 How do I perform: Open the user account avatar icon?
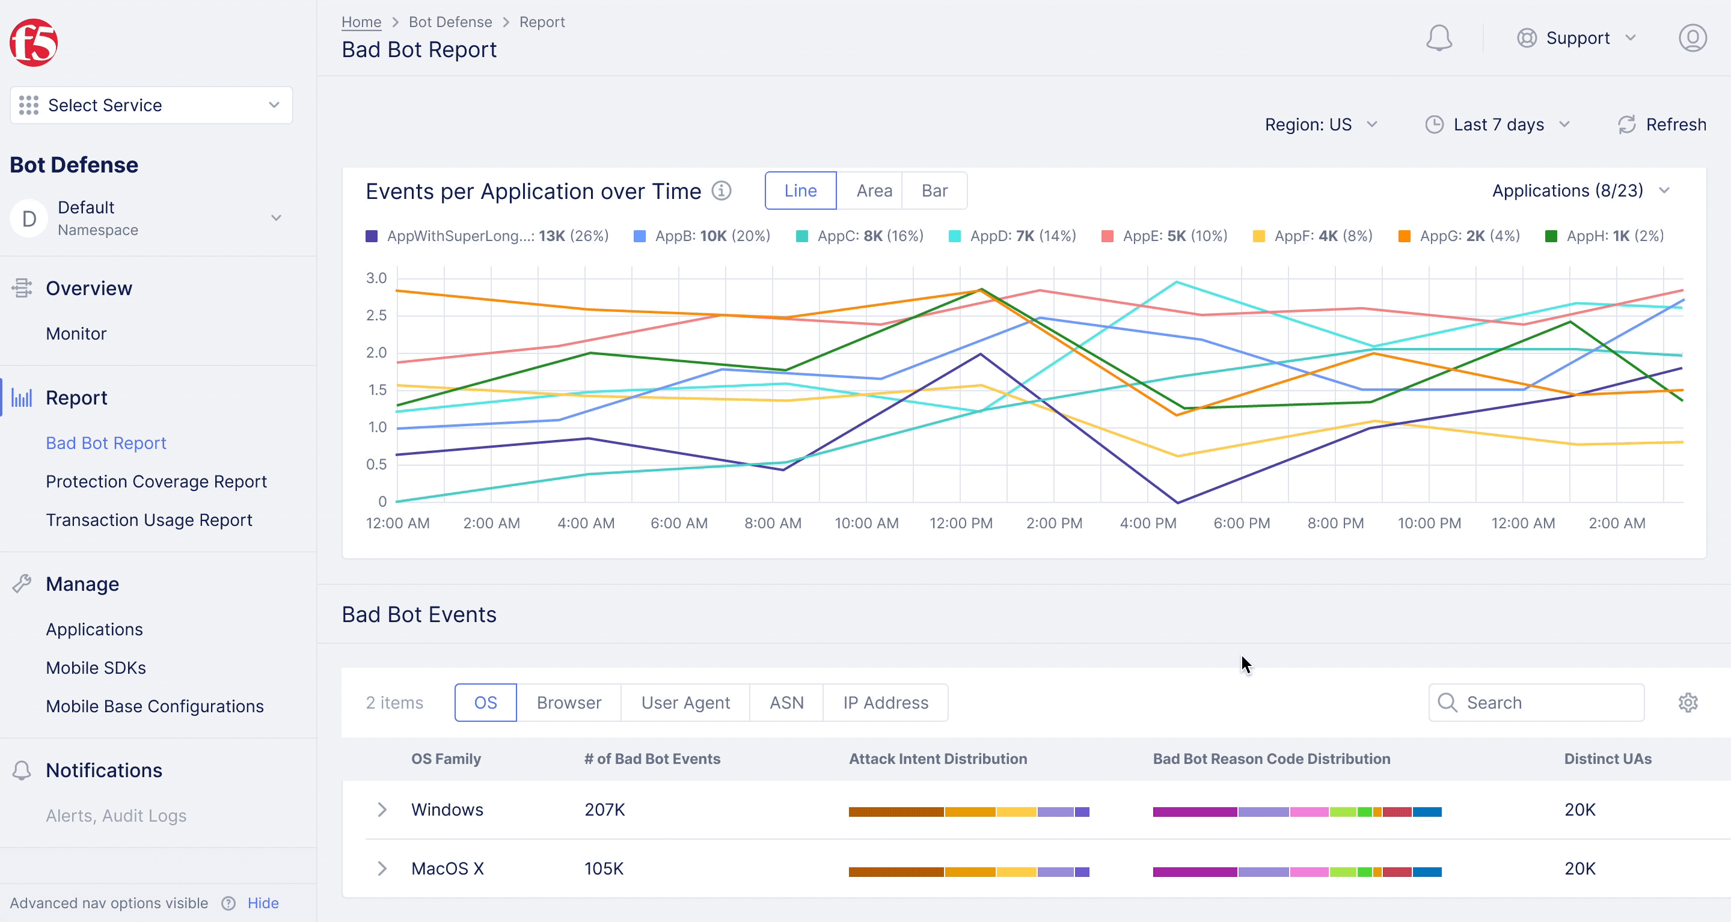tap(1692, 38)
